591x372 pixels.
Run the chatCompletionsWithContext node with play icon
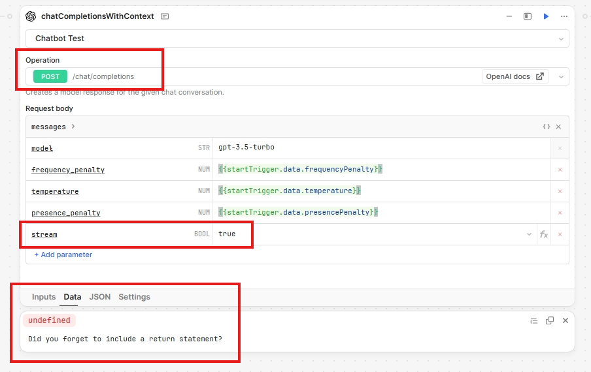point(546,16)
